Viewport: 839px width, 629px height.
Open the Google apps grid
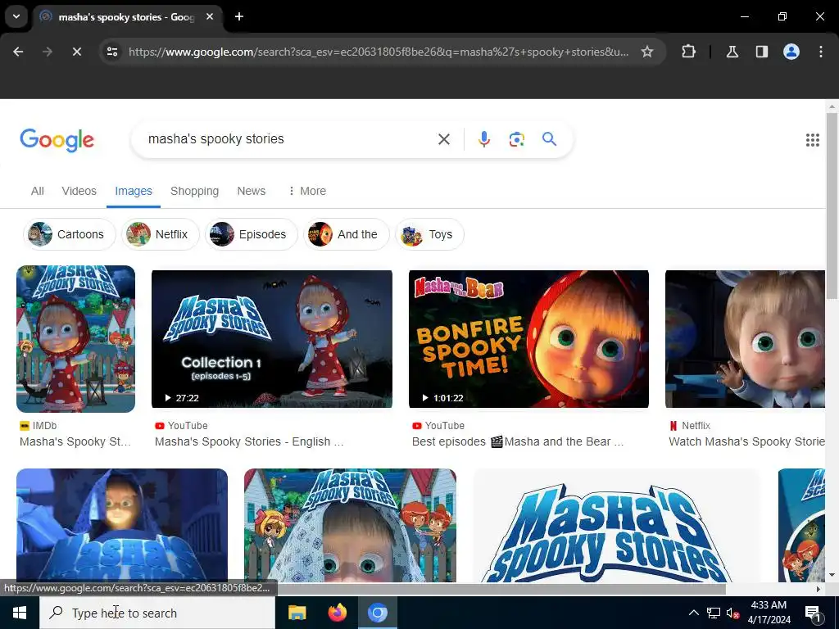click(x=812, y=140)
